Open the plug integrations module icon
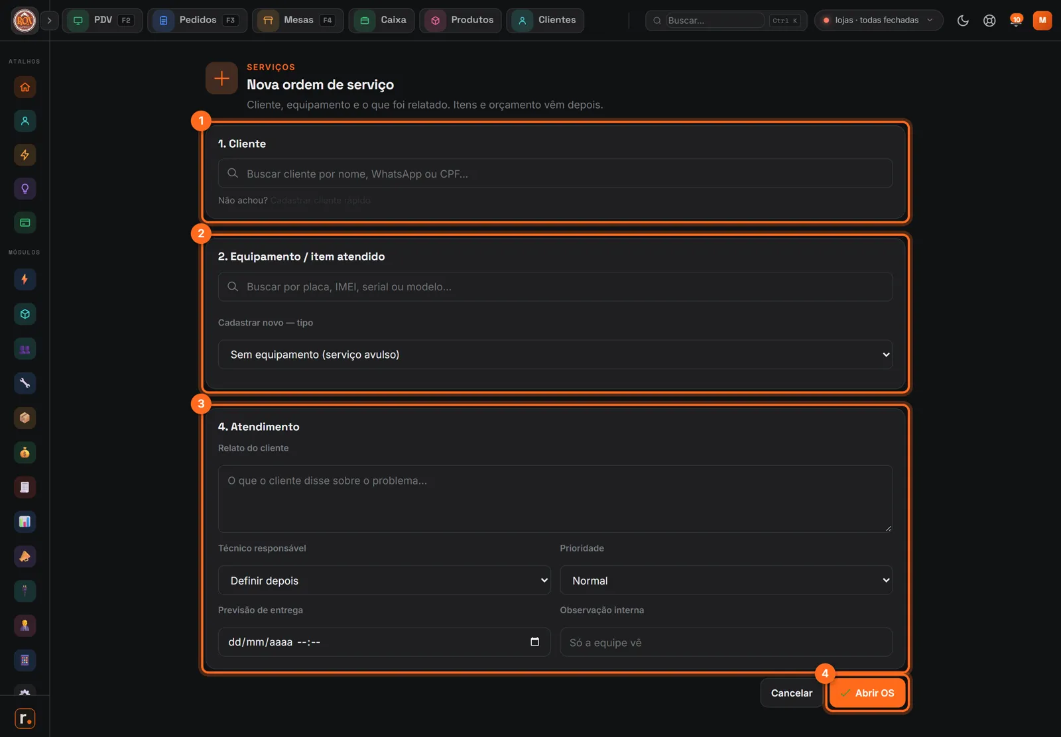 (25, 591)
